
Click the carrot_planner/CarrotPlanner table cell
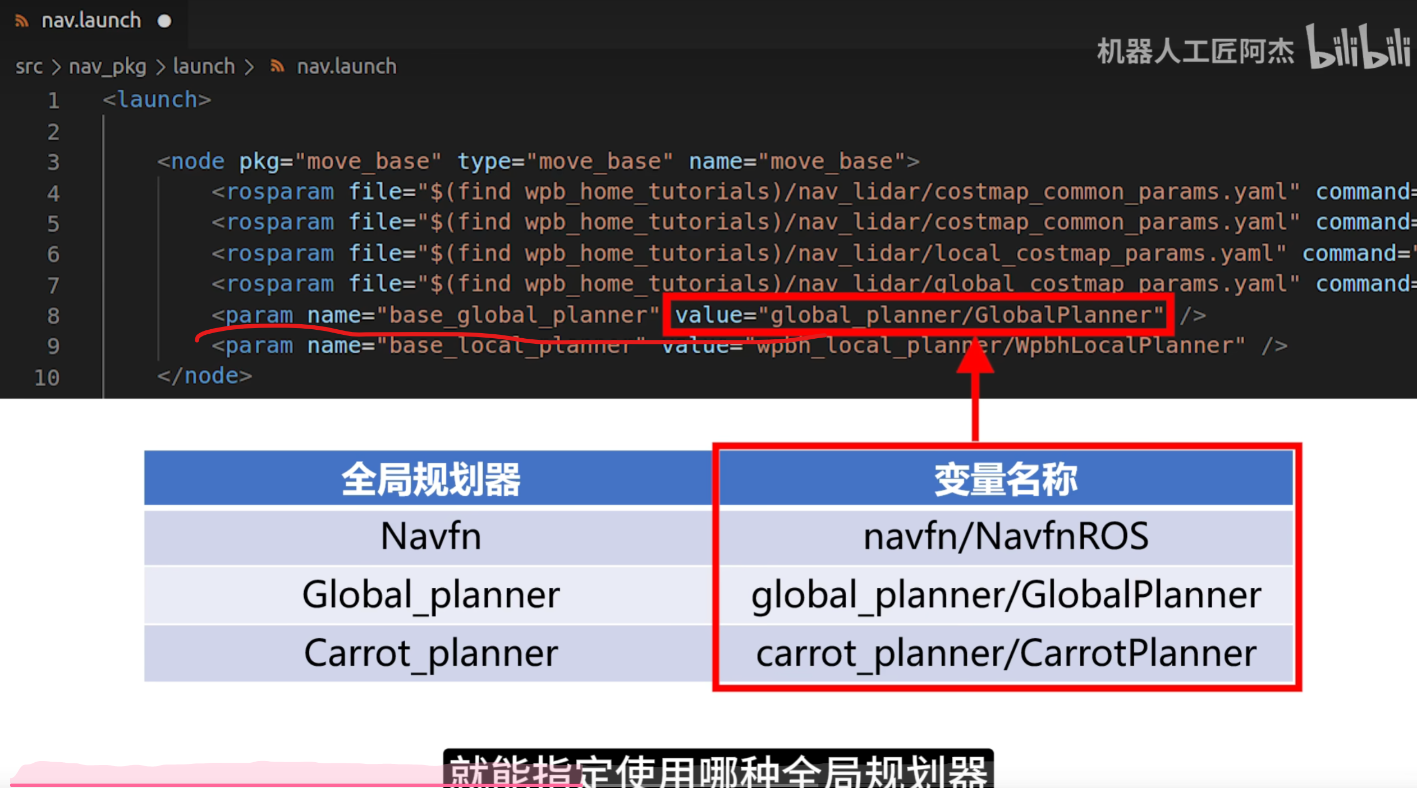tap(1006, 653)
